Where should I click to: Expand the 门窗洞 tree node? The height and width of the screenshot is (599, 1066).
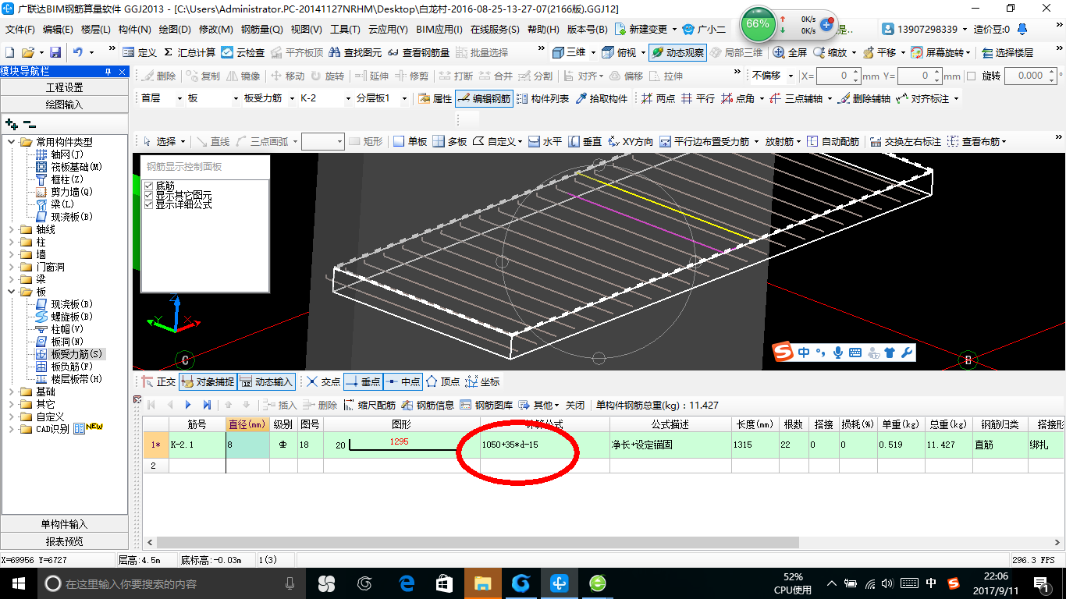tap(12, 267)
